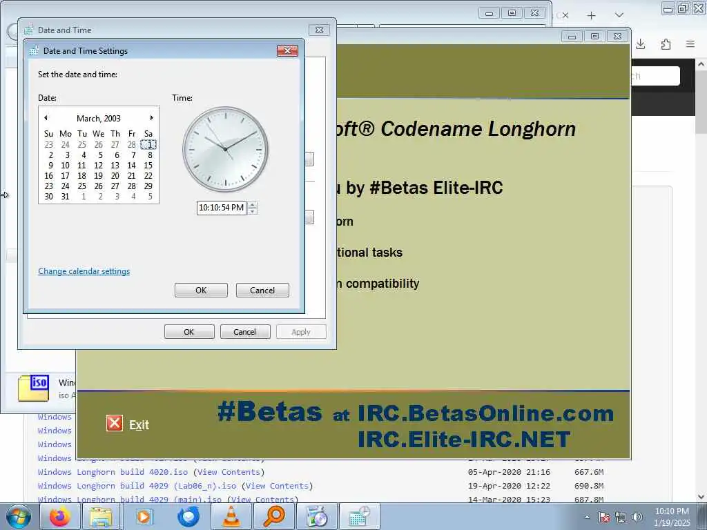Open the disc app taskbar icon
Screen dimensions: 707x530
316,516
